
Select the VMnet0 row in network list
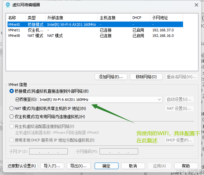pos(95,24)
